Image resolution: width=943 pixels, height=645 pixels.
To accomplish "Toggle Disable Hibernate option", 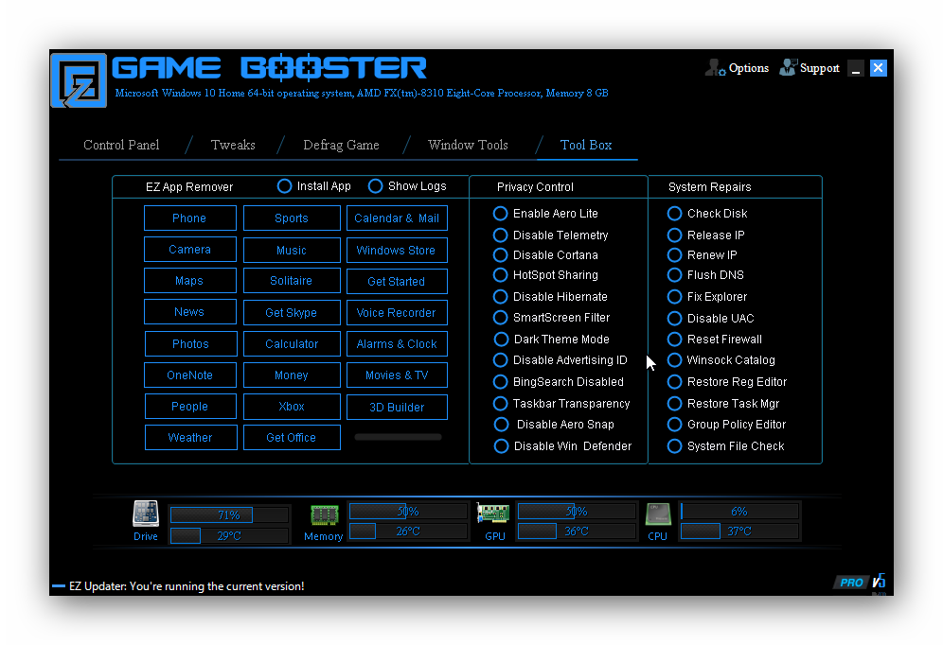I will click(x=500, y=297).
